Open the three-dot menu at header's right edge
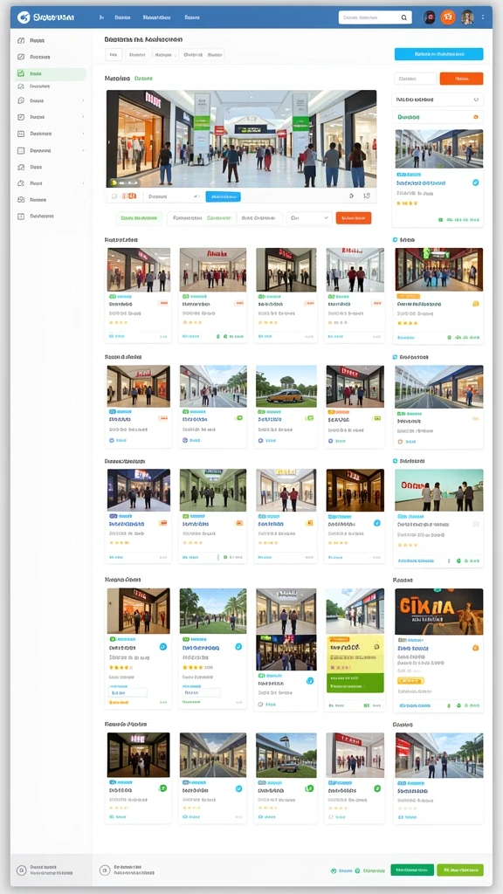Viewport: 503px width, 894px height. click(x=483, y=17)
